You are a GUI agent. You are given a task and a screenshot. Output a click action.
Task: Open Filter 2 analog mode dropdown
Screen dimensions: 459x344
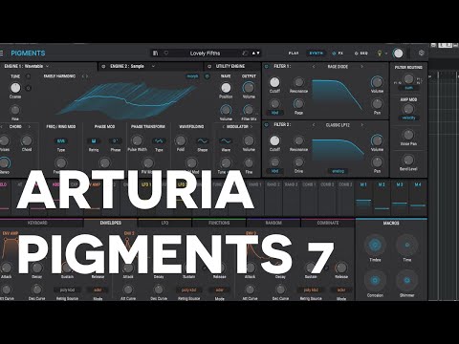(338, 171)
